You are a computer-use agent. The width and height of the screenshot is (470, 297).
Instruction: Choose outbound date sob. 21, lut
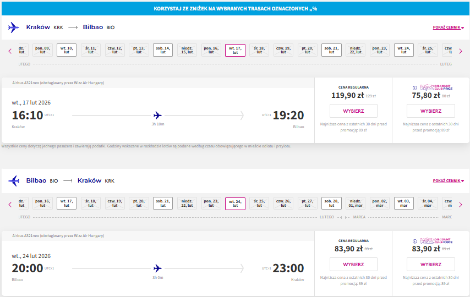click(331, 50)
